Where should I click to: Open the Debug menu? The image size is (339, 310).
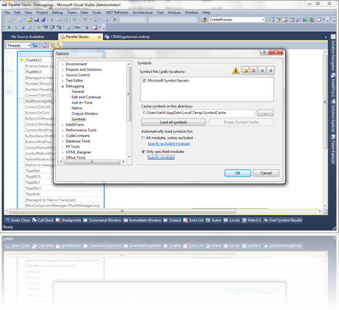57,12
